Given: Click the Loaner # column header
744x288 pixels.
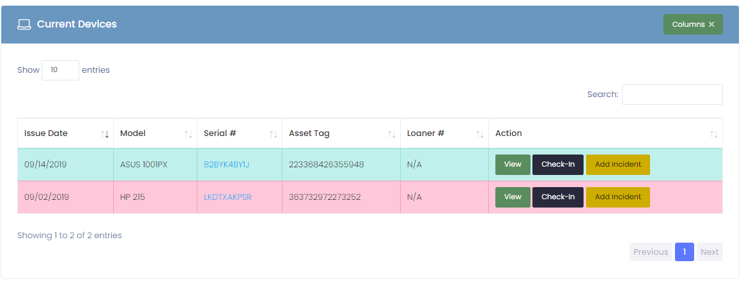Looking at the screenshot, I should [x=445, y=133].
